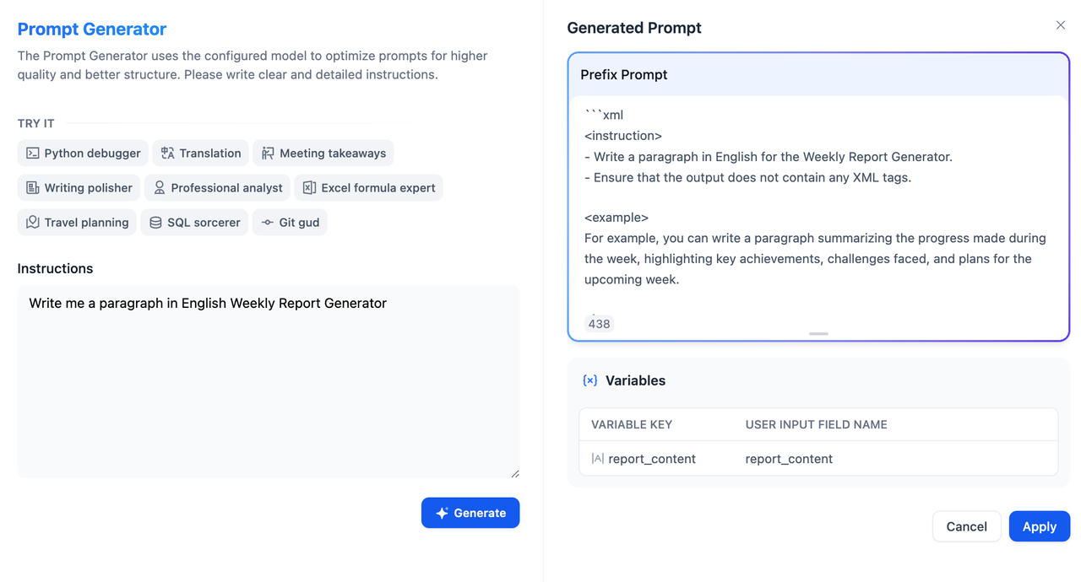
Task: Select the Python debugger template chip
Action: coord(83,154)
